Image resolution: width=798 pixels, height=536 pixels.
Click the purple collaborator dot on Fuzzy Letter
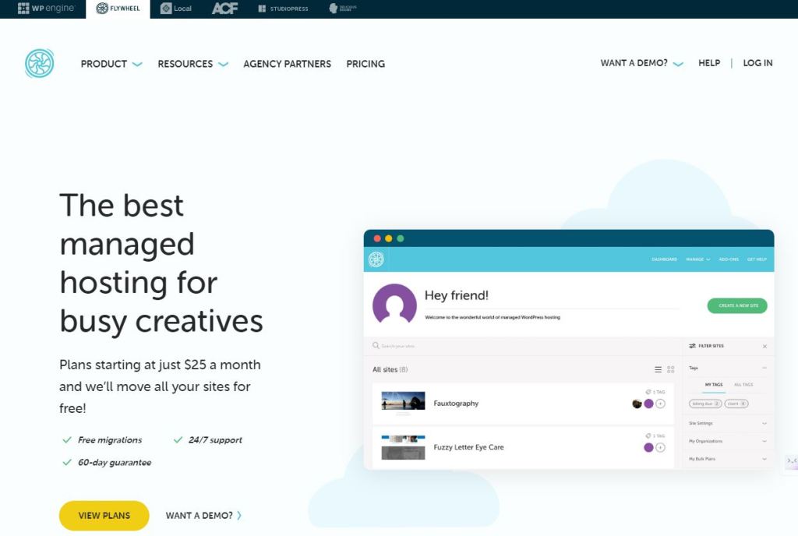coord(648,447)
